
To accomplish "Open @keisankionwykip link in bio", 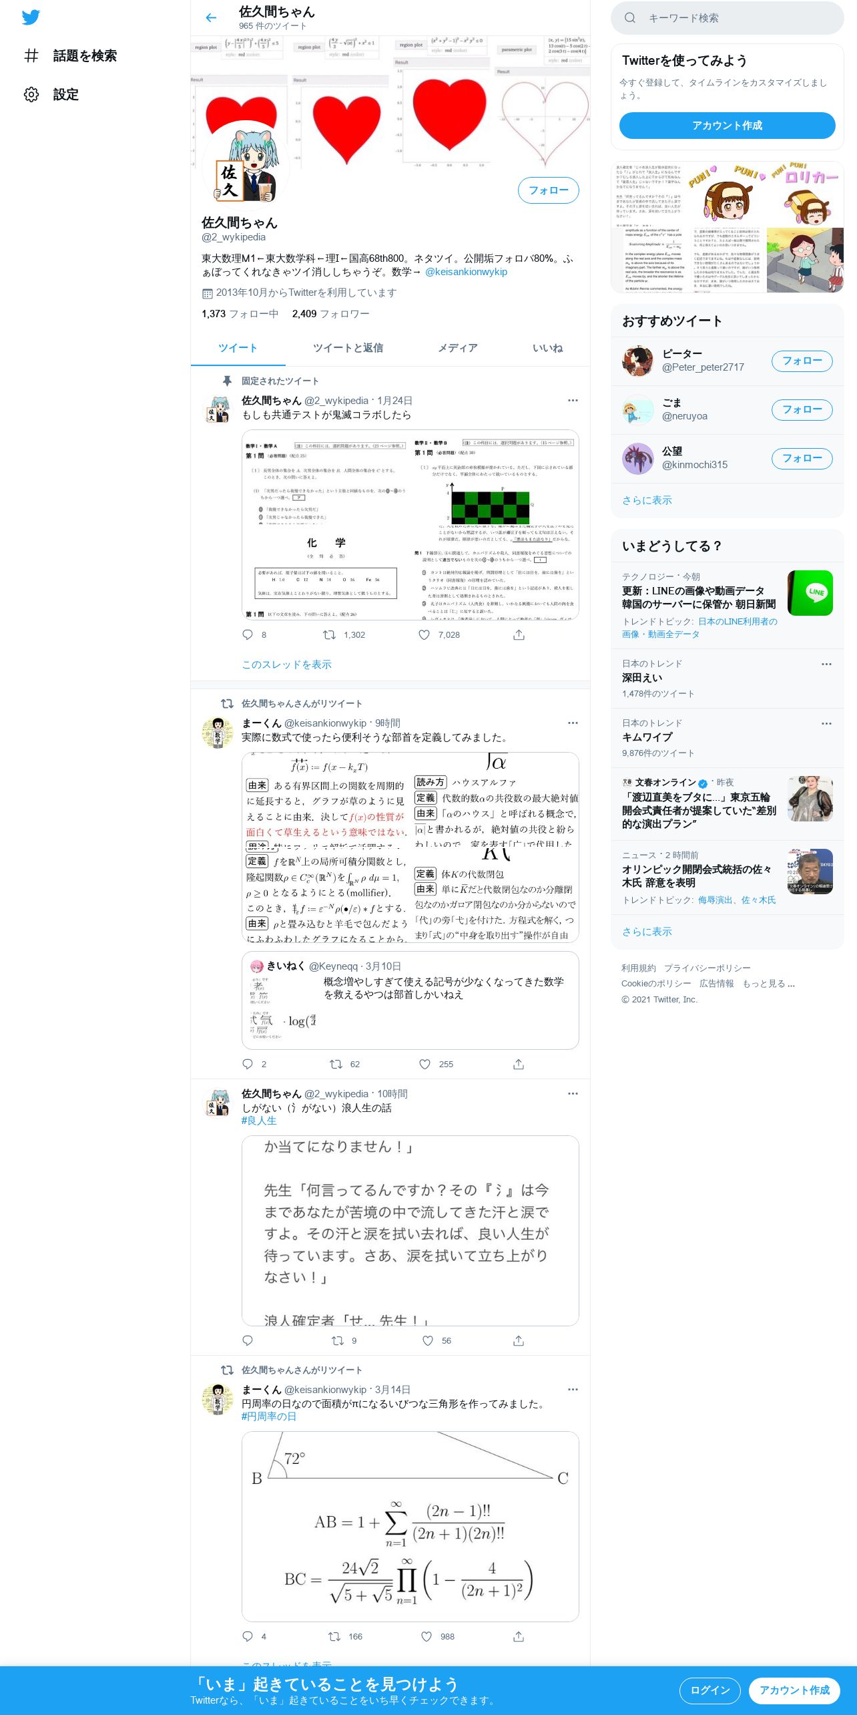I will [466, 272].
